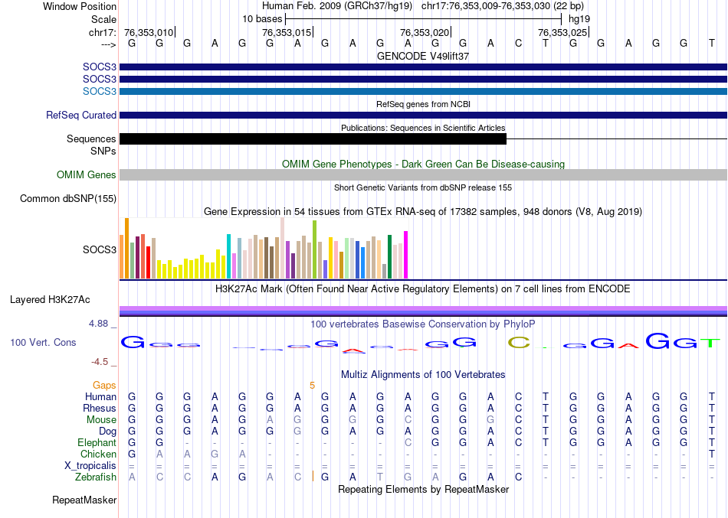Click the gray OMIM Genes bar
This screenshot has width=728, height=518.
(423, 174)
